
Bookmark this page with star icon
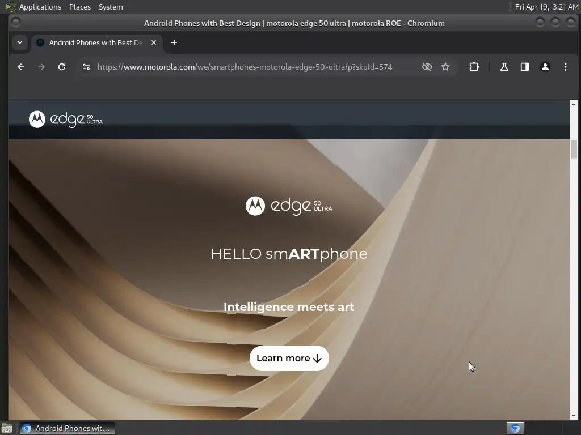coord(445,67)
